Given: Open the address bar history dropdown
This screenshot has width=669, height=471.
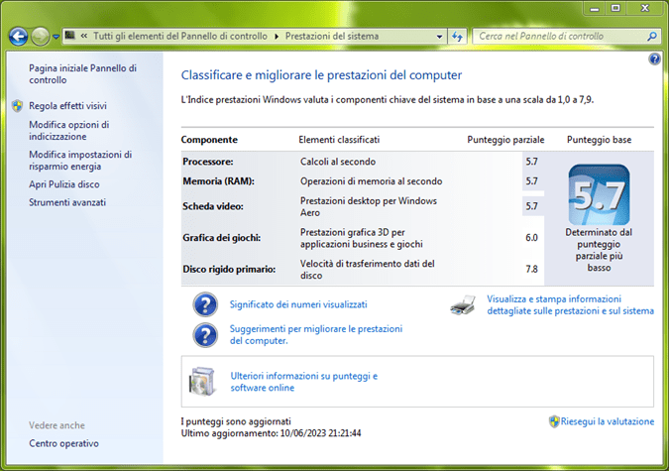Looking at the screenshot, I should pos(439,37).
